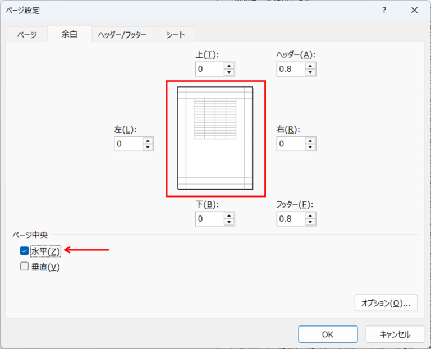
Task: Uncheck the 水平 center on page checkbox
Action: tap(24, 251)
